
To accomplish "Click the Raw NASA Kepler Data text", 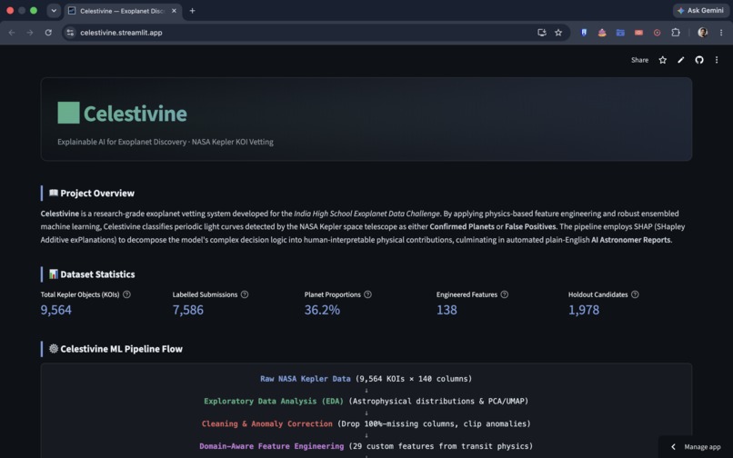I will point(306,379).
